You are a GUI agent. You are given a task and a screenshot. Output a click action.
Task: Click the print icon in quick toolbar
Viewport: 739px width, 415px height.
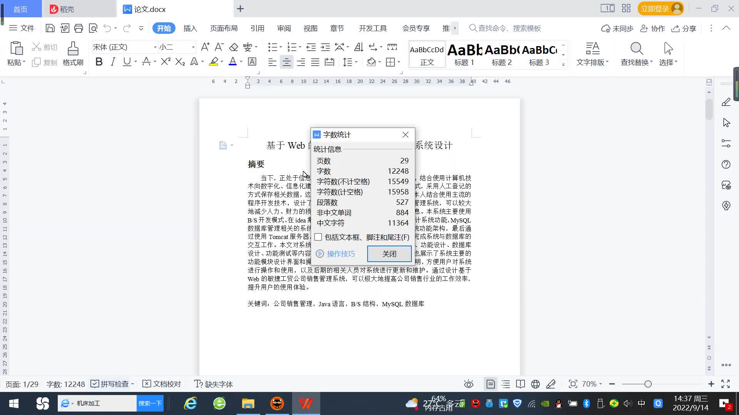point(79,28)
